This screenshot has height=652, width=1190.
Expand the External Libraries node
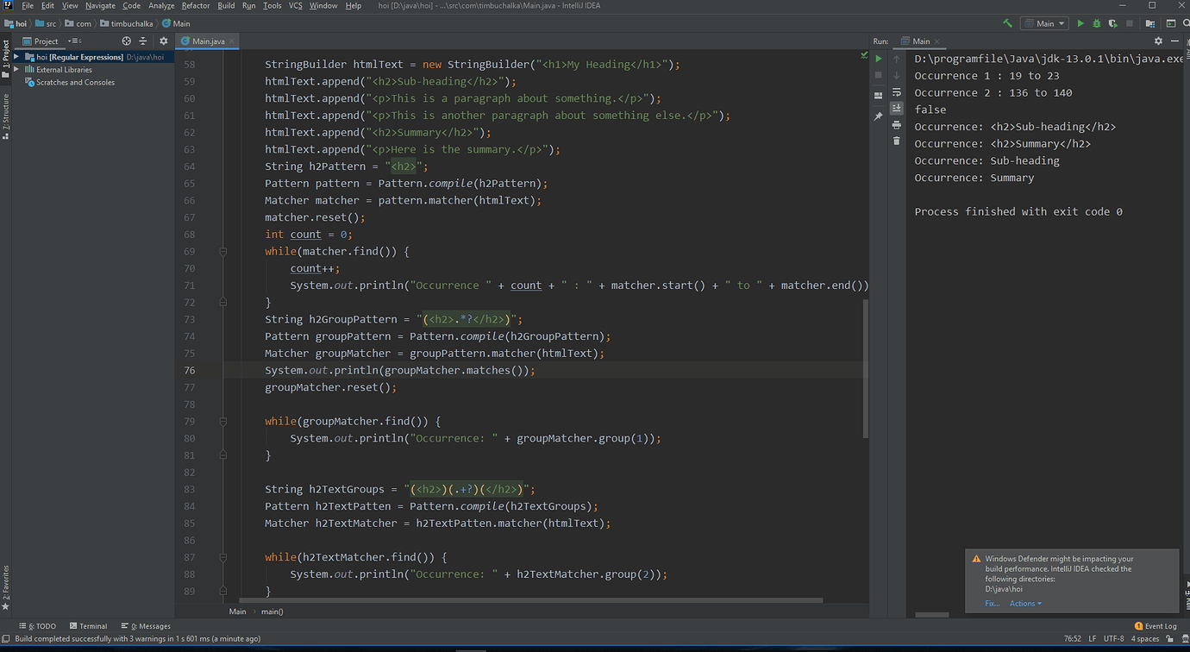tap(17, 69)
